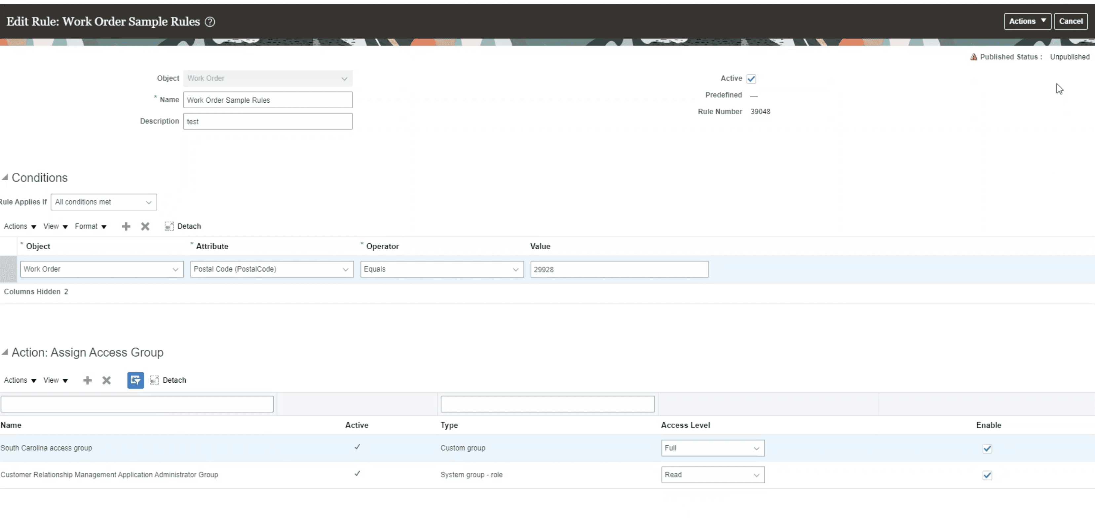Image resolution: width=1095 pixels, height=521 pixels.
Task: Remove selected access group with X icon
Action: (x=106, y=380)
